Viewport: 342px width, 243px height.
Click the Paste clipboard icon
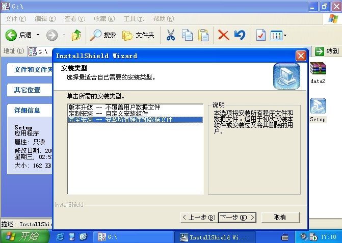point(203,35)
